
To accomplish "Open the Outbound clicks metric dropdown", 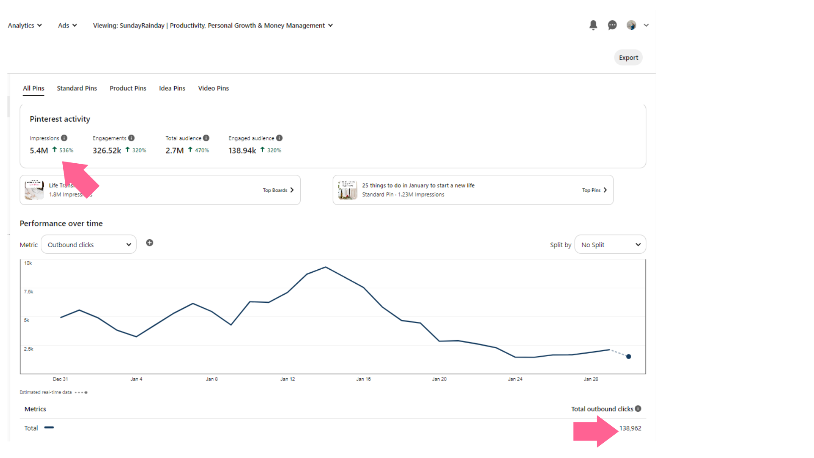I will (x=89, y=245).
